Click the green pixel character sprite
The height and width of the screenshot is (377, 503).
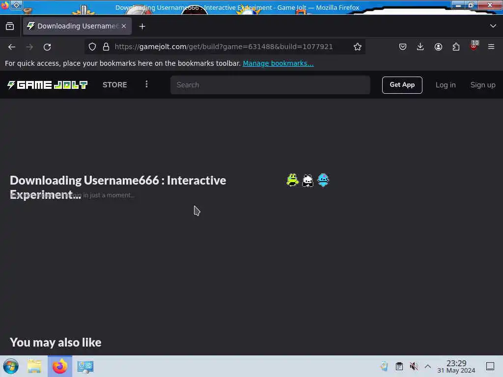[292, 180]
